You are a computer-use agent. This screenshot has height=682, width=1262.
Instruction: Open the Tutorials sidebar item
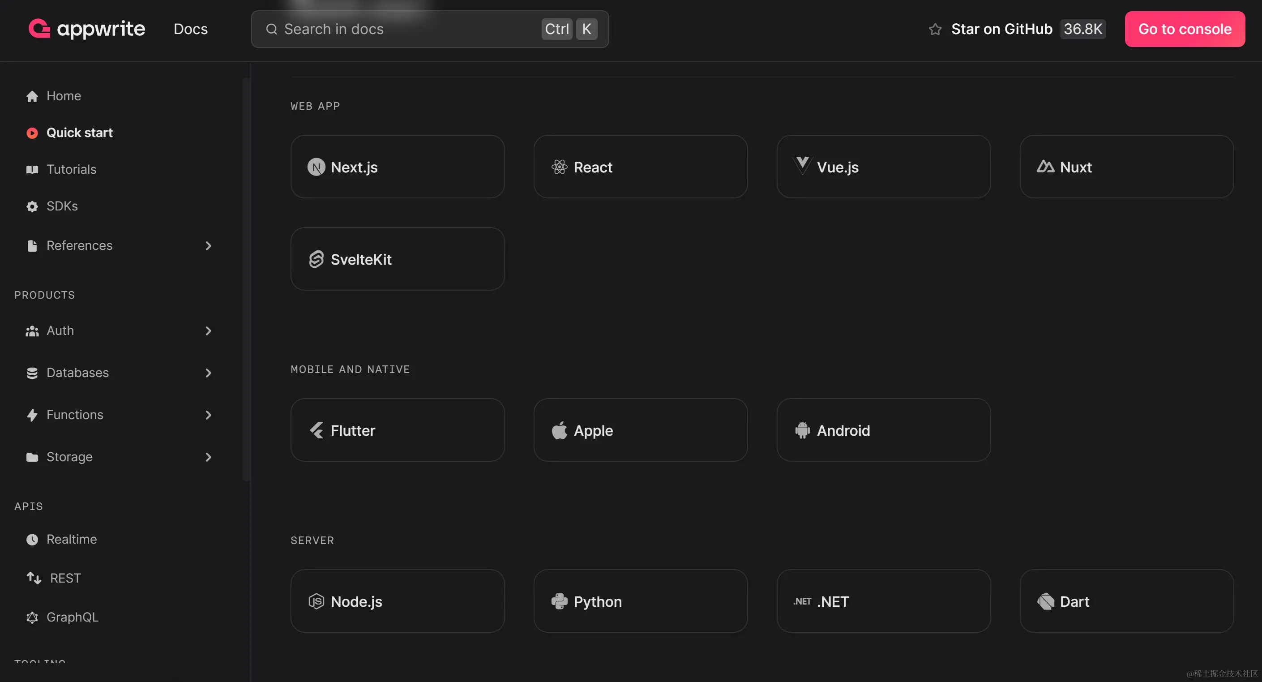click(71, 170)
